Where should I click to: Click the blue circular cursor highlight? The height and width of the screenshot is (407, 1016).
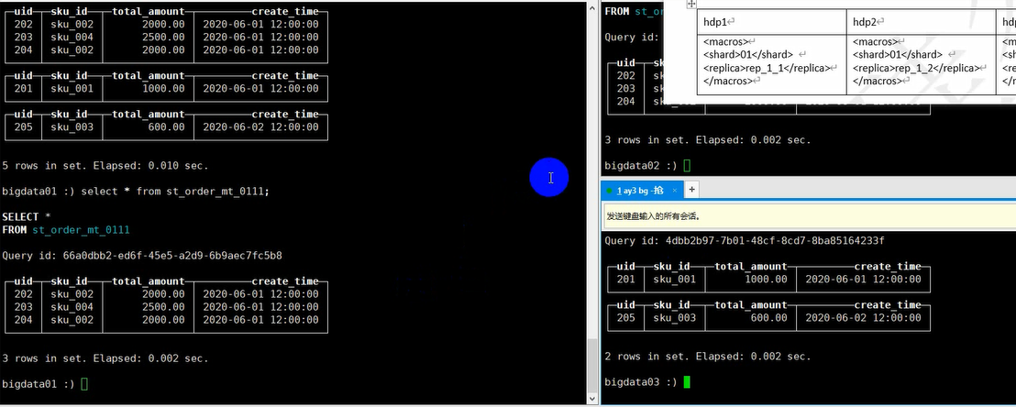tap(550, 178)
